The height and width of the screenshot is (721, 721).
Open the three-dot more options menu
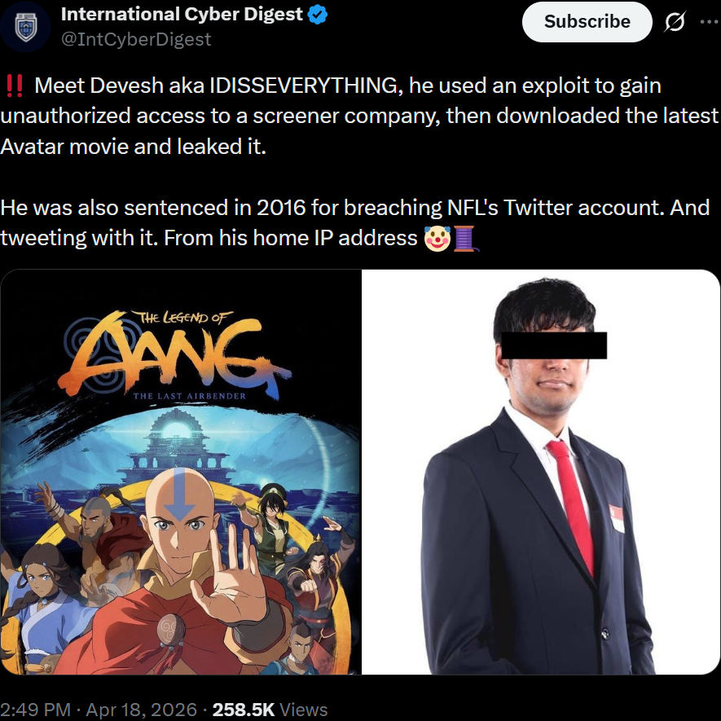(710, 21)
